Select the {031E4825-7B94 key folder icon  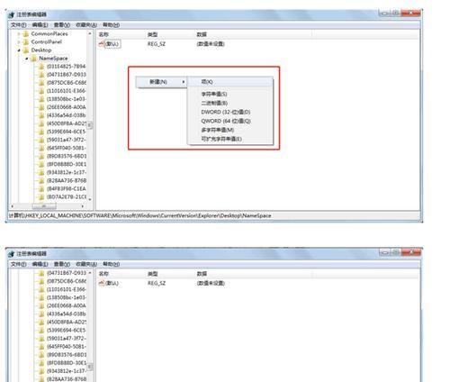pos(41,67)
